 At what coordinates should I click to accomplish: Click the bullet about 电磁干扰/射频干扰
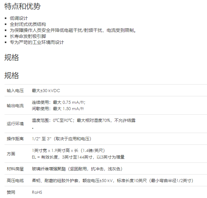coord(73,30)
